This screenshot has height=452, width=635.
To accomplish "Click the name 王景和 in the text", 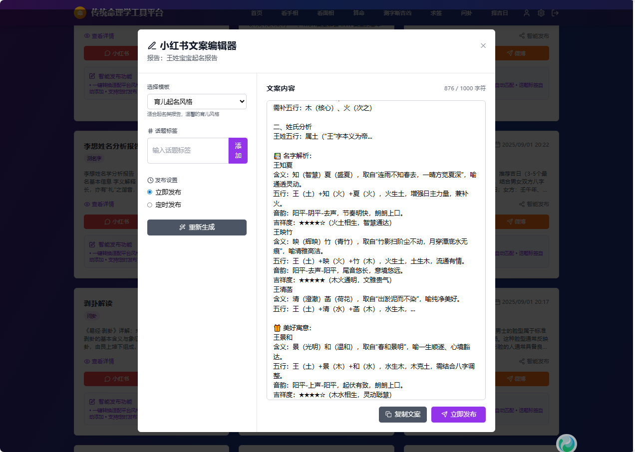I will point(283,337).
